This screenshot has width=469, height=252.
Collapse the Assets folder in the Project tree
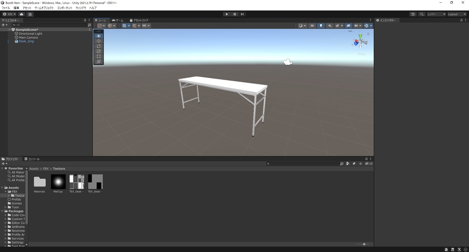2,188
